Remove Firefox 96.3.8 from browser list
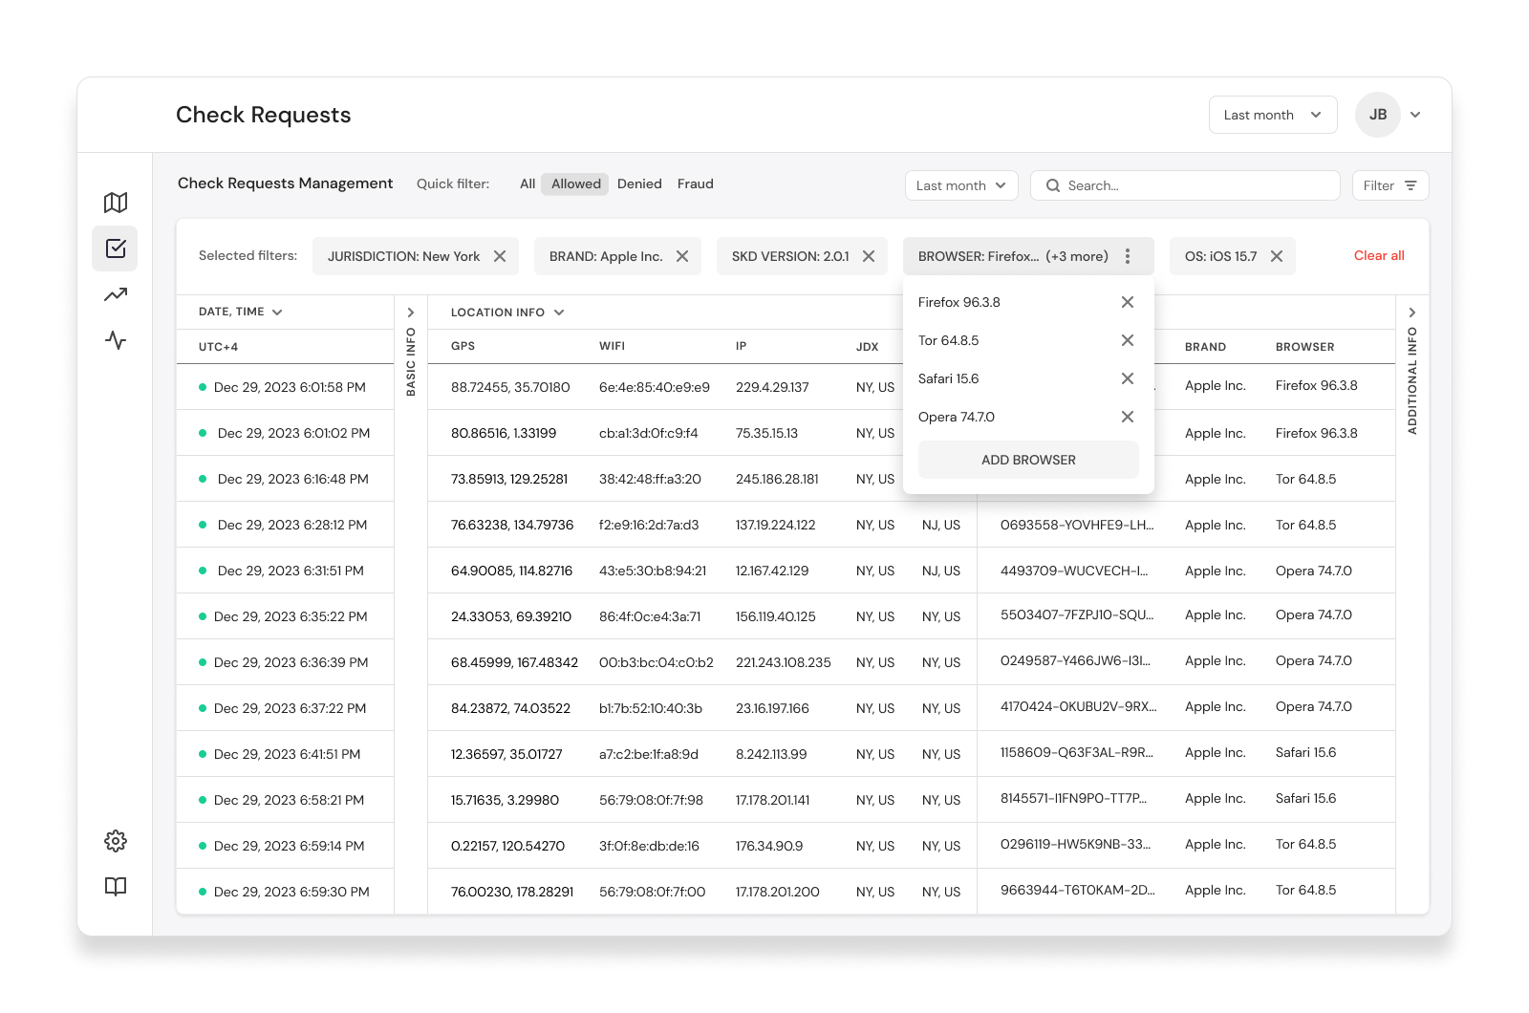 click(x=1128, y=302)
